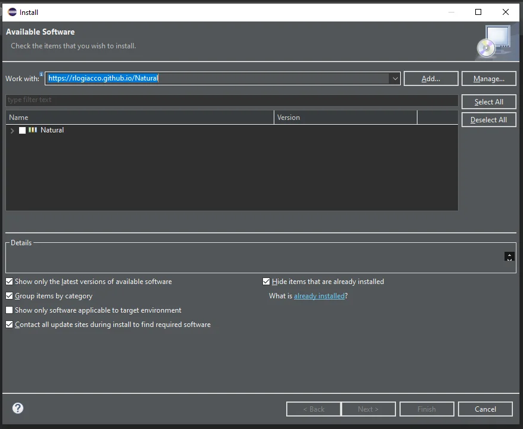Click the info badge next to Work with

(x=41, y=74)
